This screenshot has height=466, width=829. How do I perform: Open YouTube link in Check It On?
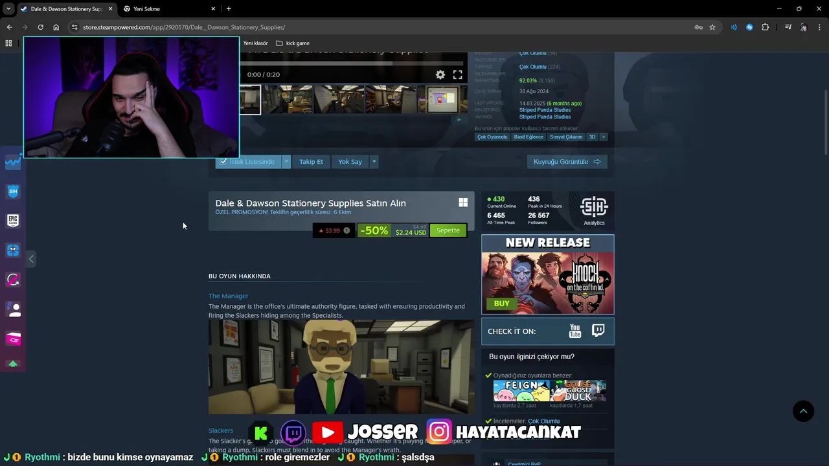coord(575,331)
